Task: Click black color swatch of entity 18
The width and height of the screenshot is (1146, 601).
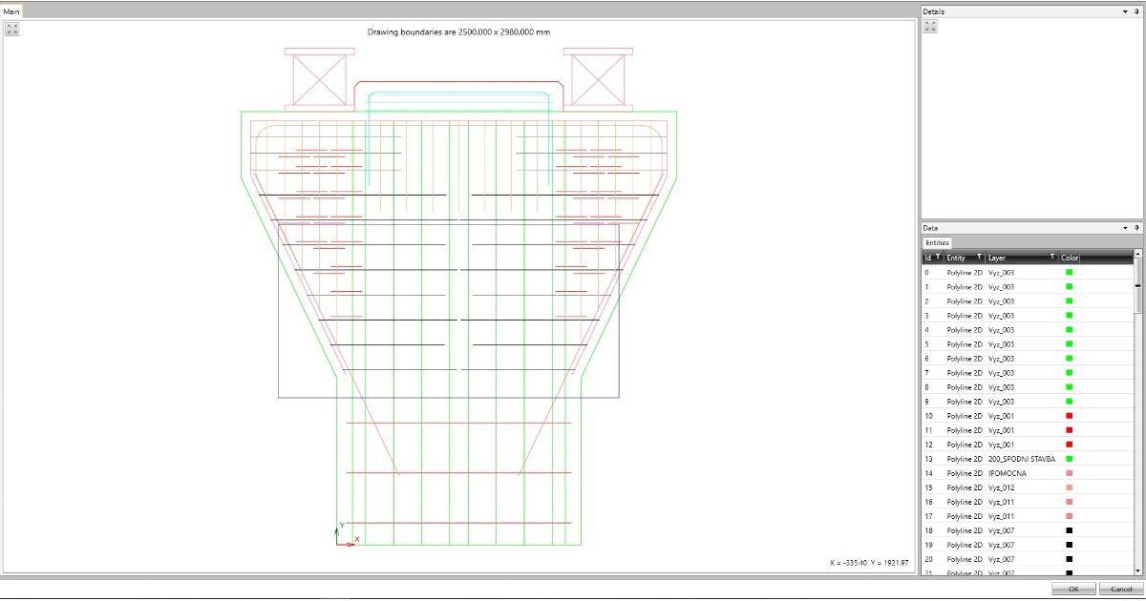Action: pyautogui.click(x=1069, y=530)
